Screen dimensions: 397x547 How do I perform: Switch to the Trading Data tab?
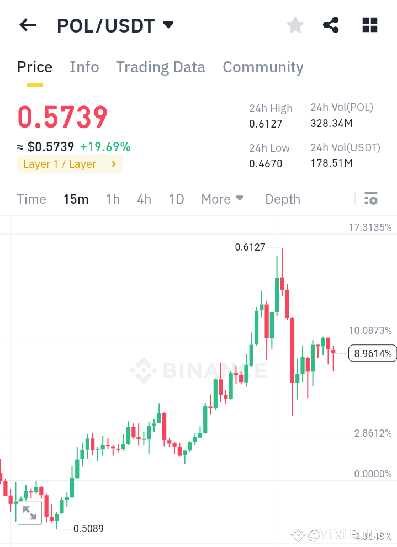(x=160, y=67)
